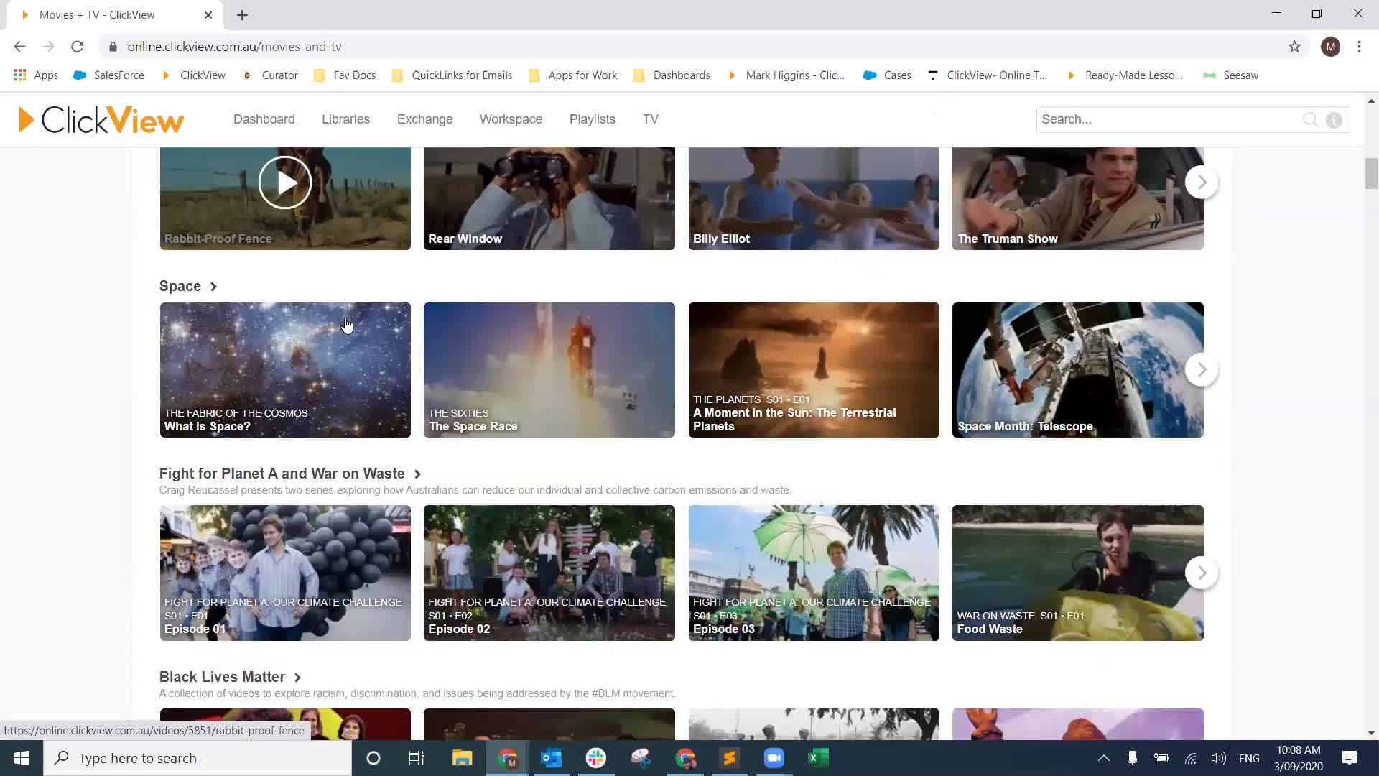Open the Billy Elliot thumbnail
The height and width of the screenshot is (776, 1379).
[x=814, y=198]
